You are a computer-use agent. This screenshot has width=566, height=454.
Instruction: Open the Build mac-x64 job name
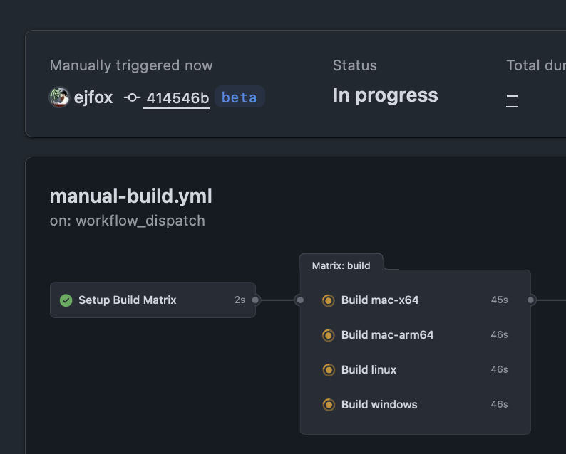point(380,300)
